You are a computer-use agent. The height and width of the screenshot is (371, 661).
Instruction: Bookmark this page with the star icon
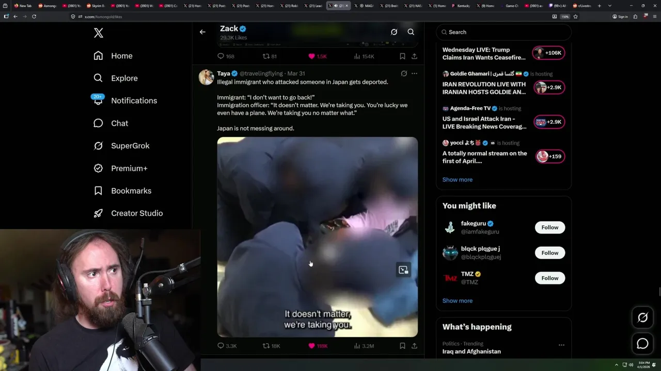575,16
